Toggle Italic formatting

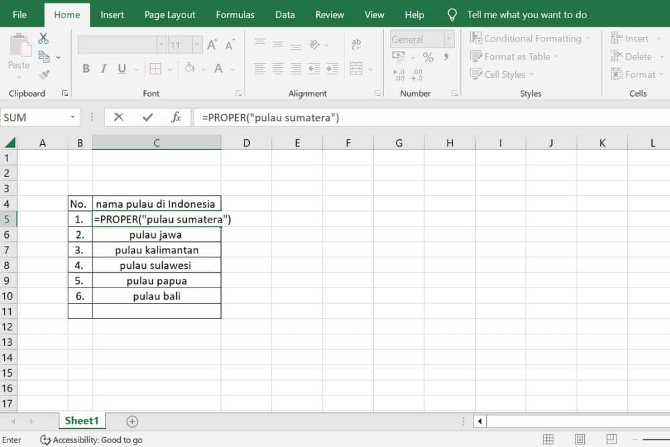click(x=104, y=68)
